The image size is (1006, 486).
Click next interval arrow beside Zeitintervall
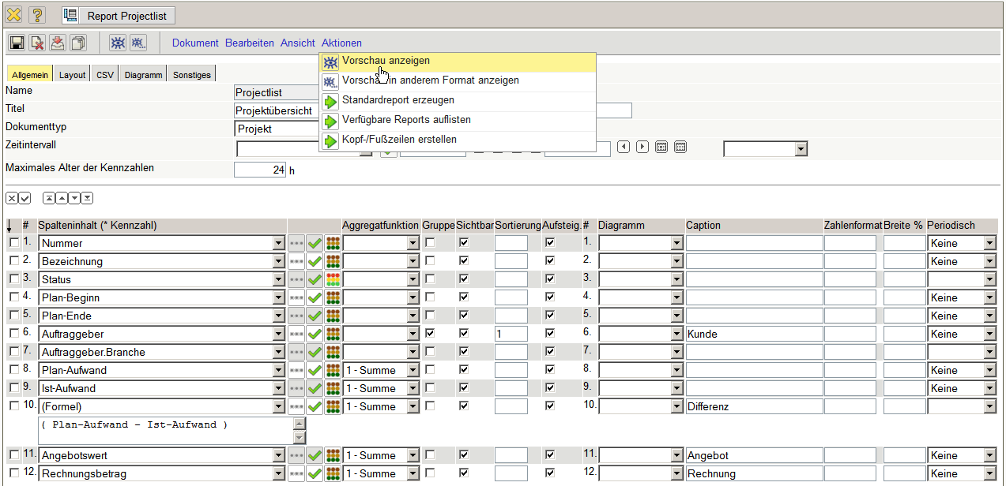click(642, 147)
